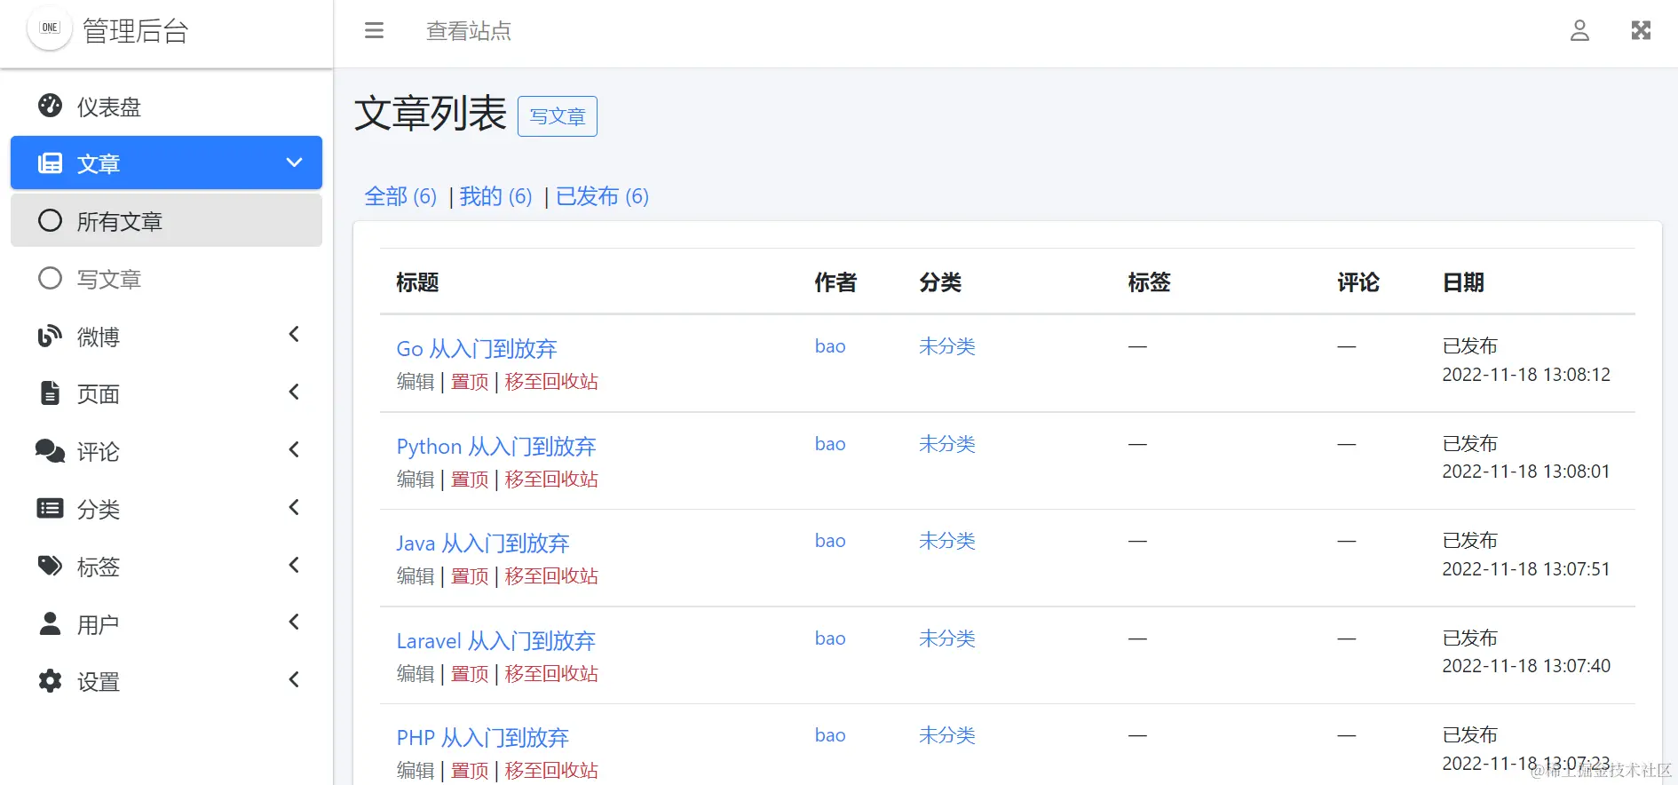Open the 微博 menu item
Viewport: 1678px width, 785px height.
(x=166, y=337)
